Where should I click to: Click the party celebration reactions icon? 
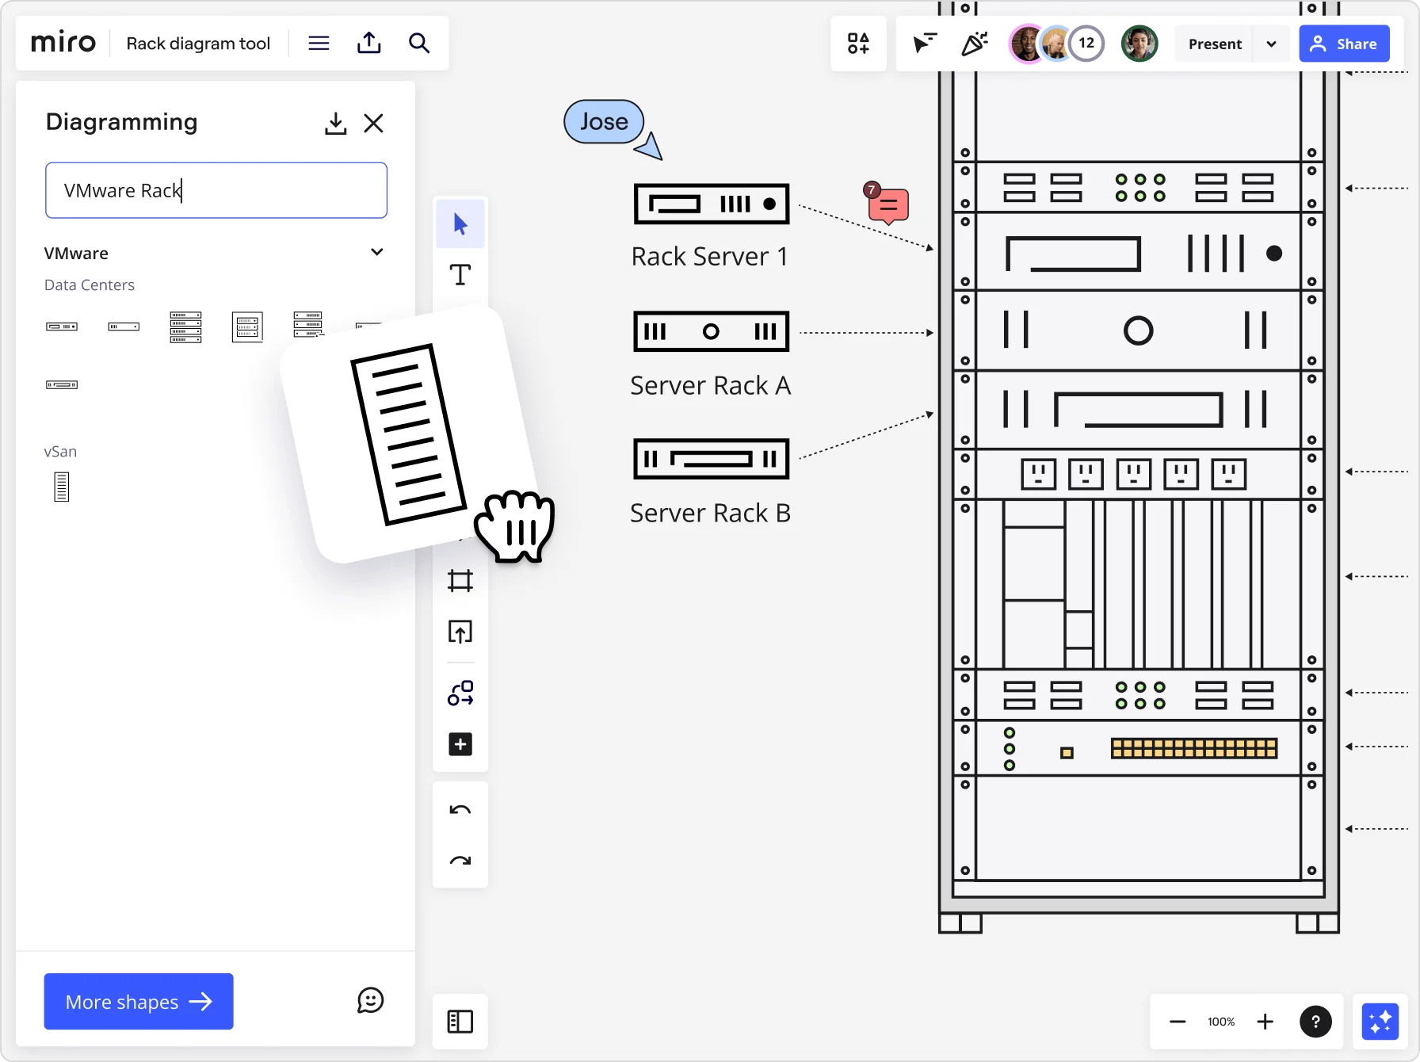pyautogui.click(x=974, y=44)
